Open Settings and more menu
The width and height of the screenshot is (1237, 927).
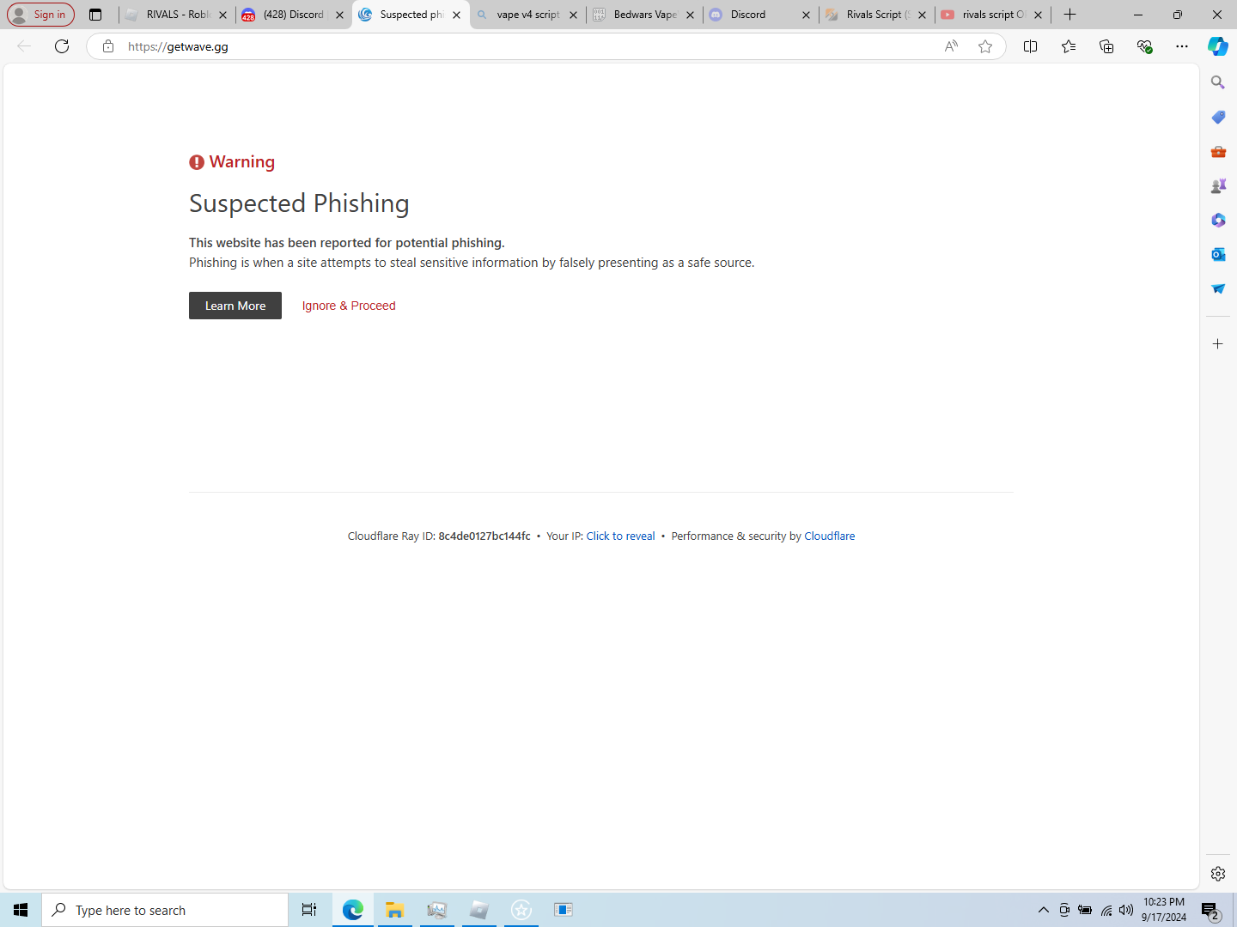[x=1182, y=46]
